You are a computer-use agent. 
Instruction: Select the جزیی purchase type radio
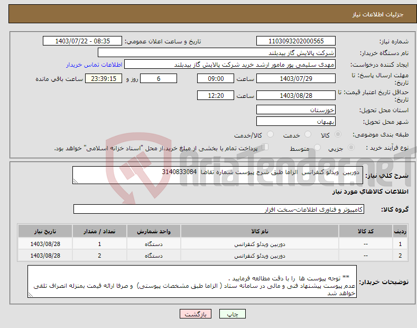click(351, 147)
